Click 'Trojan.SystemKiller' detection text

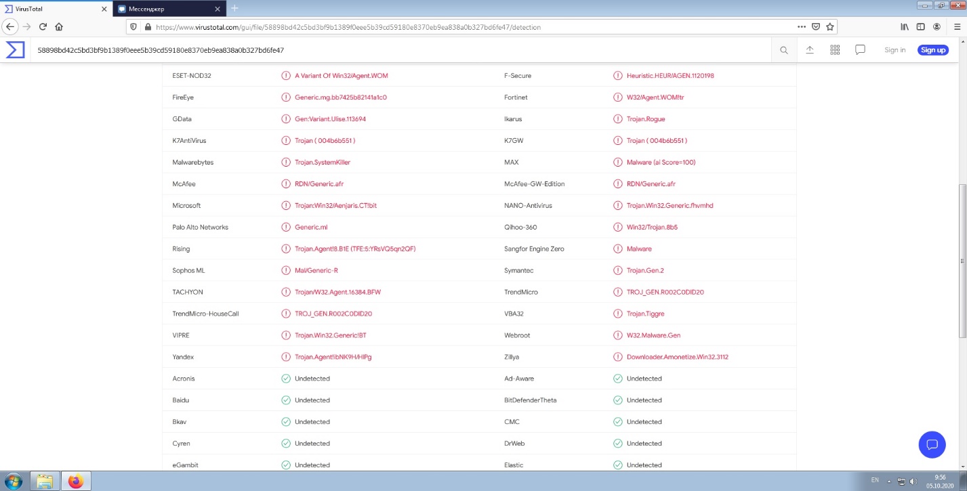[323, 163]
